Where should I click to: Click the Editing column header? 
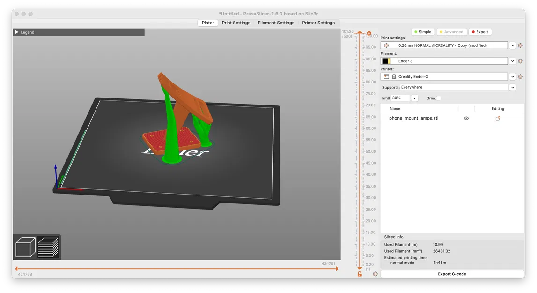coord(498,108)
